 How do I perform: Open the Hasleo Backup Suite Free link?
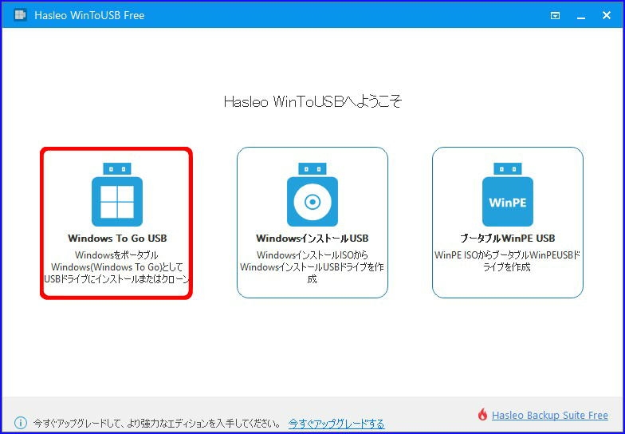[x=550, y=415]
